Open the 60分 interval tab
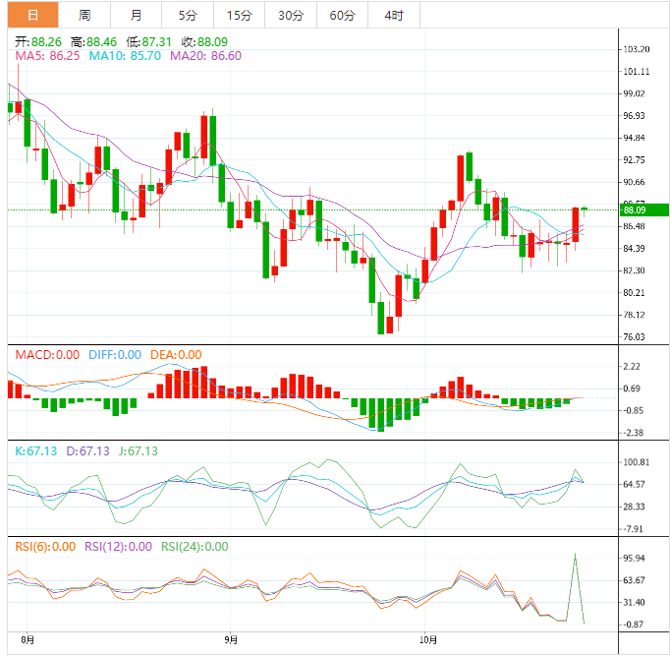This screenshot has height=657, width=670. pos(342,15)
